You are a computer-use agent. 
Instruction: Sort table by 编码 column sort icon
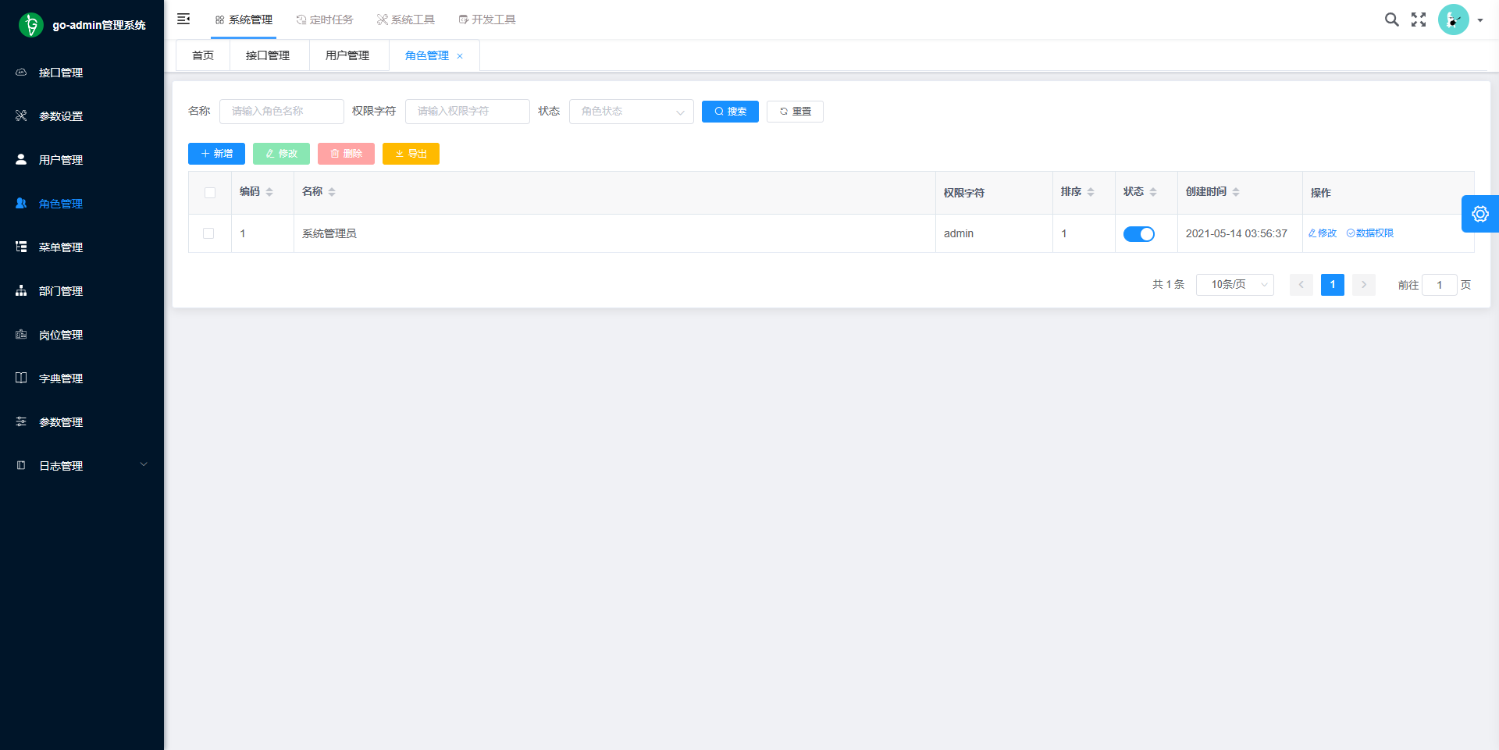point(269,192)
